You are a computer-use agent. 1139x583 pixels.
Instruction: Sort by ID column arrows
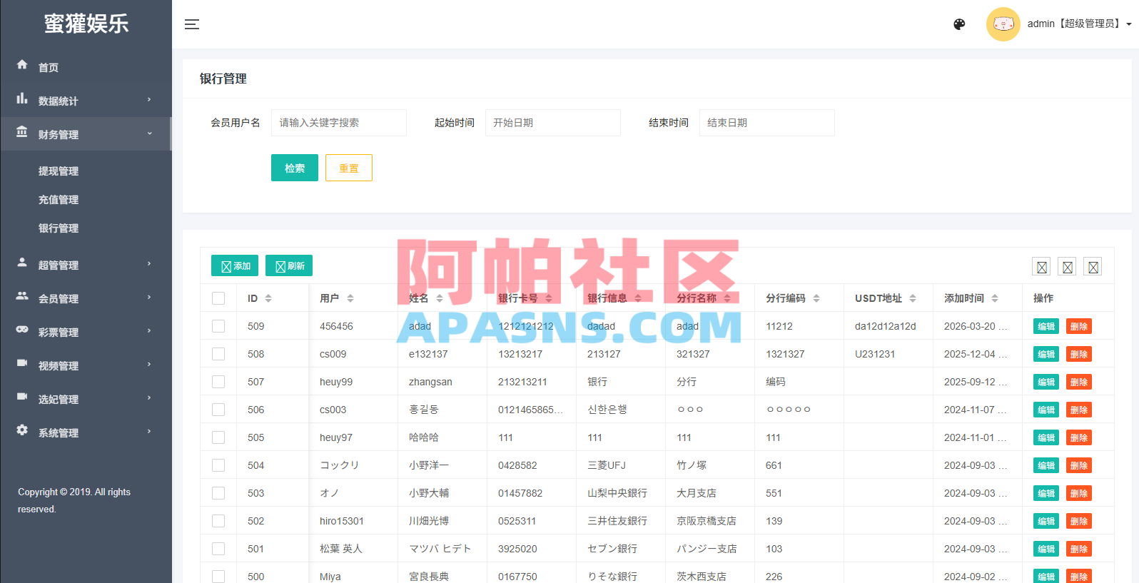268,298
